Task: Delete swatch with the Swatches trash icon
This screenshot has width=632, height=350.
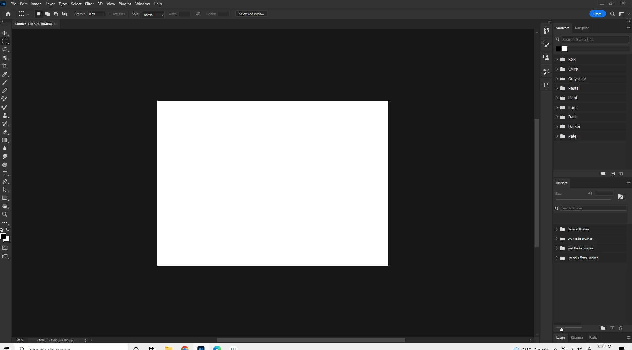Action: pyautogui.click(x=621, y=174)
